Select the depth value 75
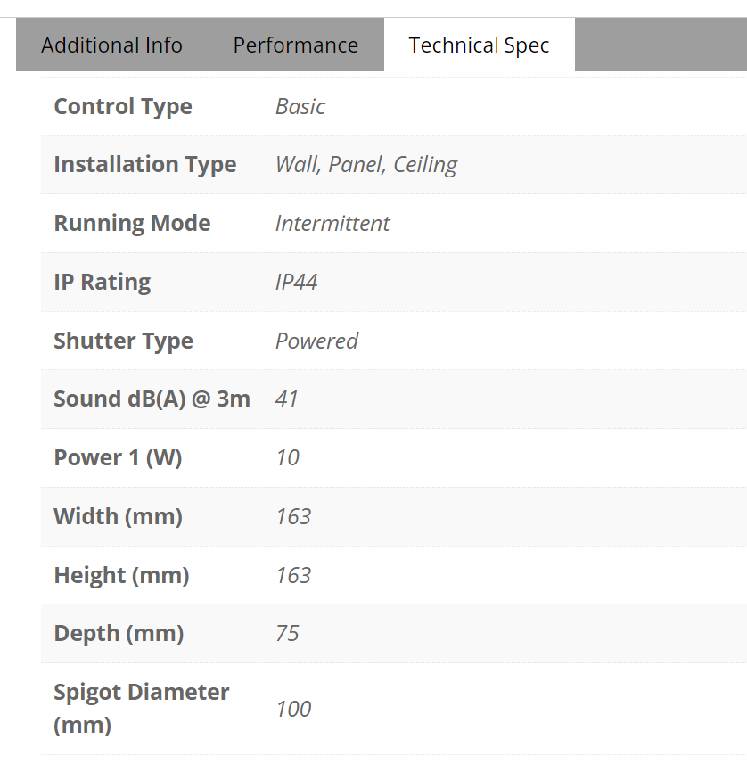Viewport: 747px width, 781px height. (x=287, y=634)
